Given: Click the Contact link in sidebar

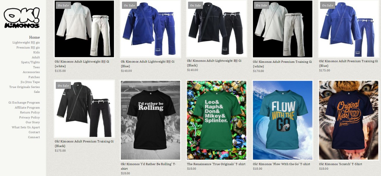Looking at the screenshot, I should tap(34, 132).
